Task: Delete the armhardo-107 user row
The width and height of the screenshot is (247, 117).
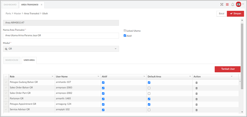Action: tap(196, 83)
